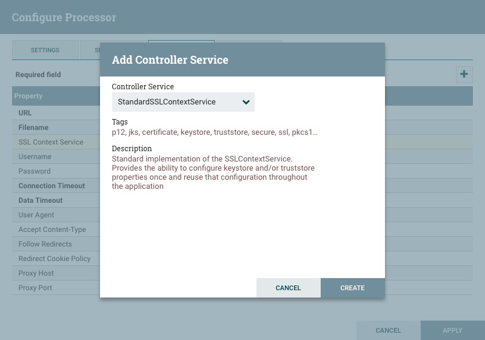The height and width of the screenshot is (340, 485).
Task: Click the plus icon to add a property
Action: [x=464, y=75]
